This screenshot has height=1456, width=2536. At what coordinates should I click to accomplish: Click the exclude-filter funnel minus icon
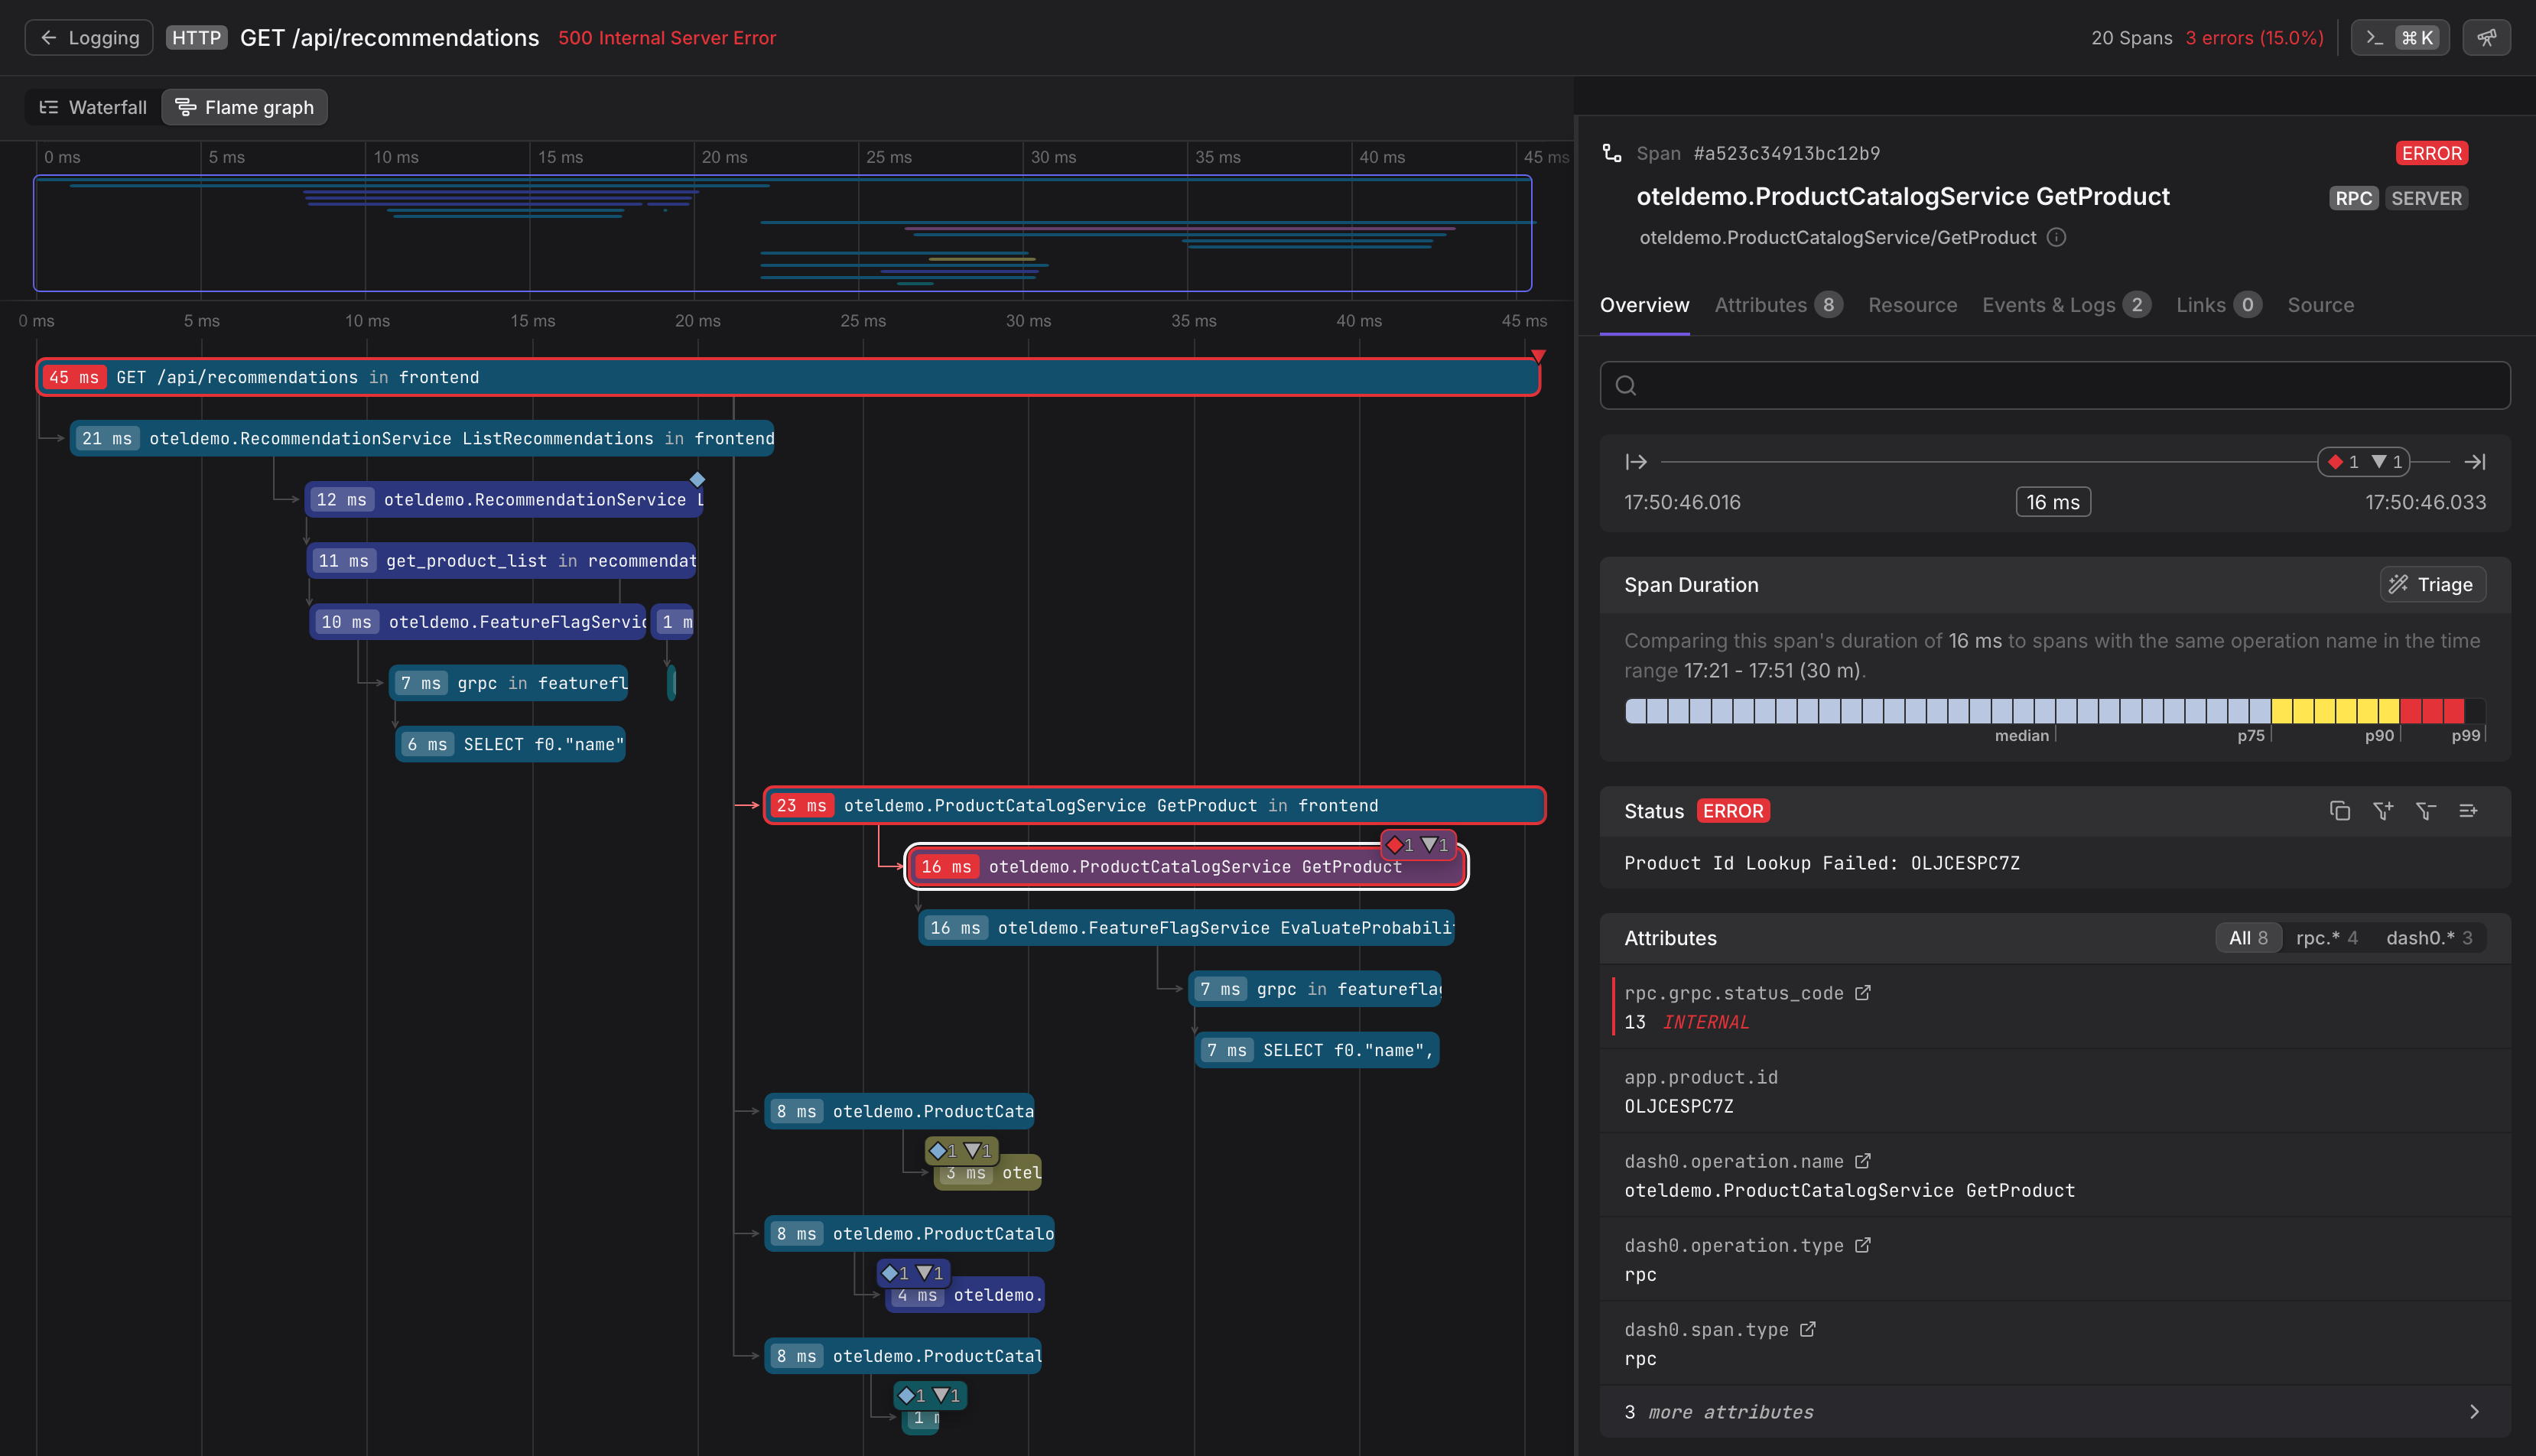coord(2425,811)
